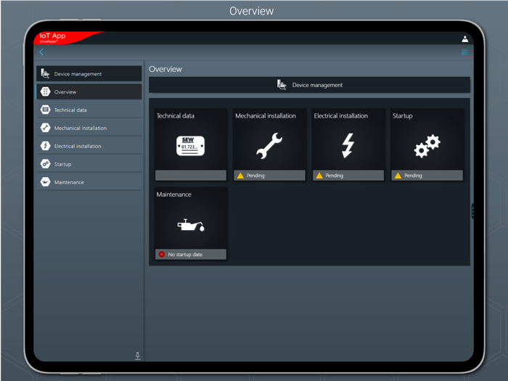Click the SEW nameplate icon

point(190,146)
